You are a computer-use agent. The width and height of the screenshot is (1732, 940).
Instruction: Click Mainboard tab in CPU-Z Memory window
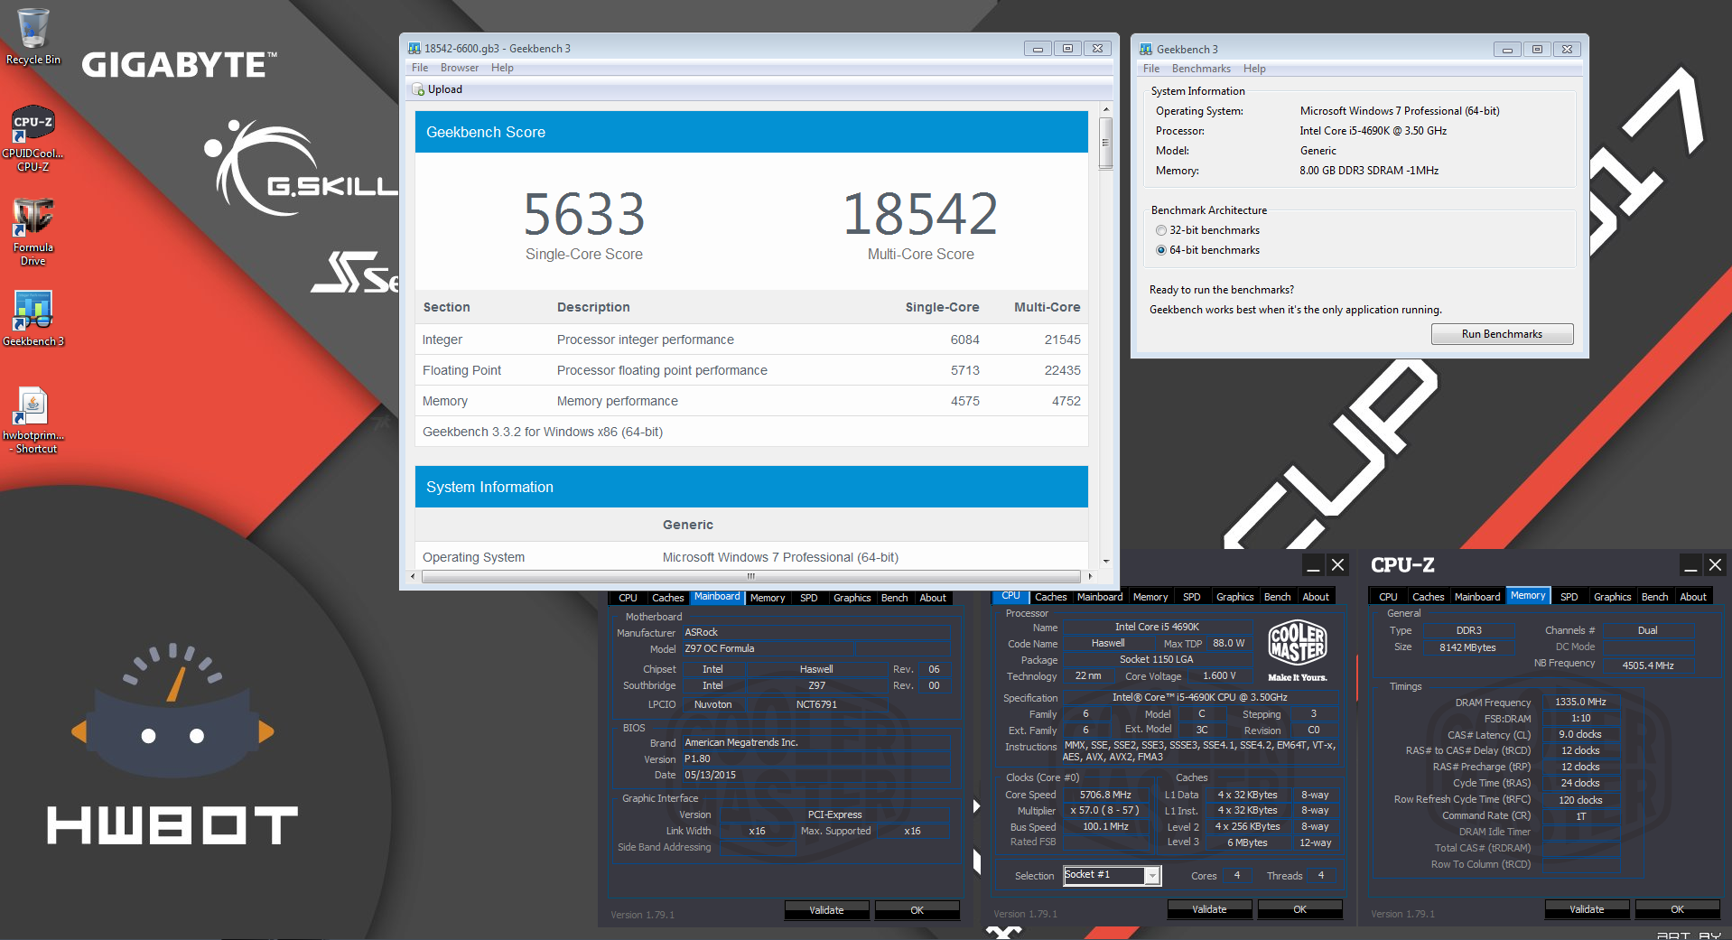click(1476, 597)
